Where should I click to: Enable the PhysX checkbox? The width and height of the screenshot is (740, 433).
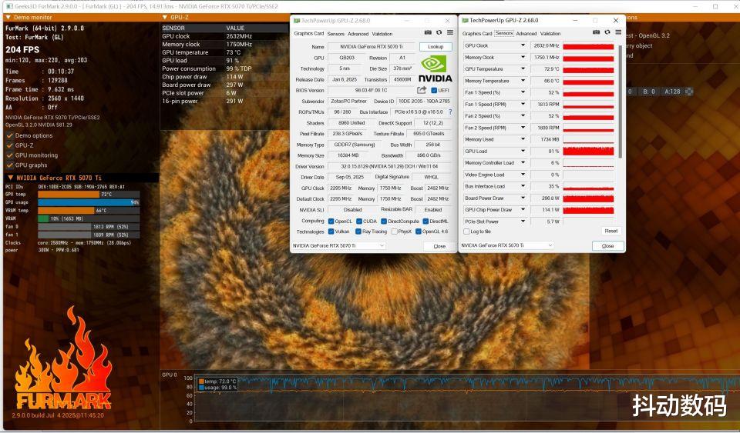[x=394, y=231]
